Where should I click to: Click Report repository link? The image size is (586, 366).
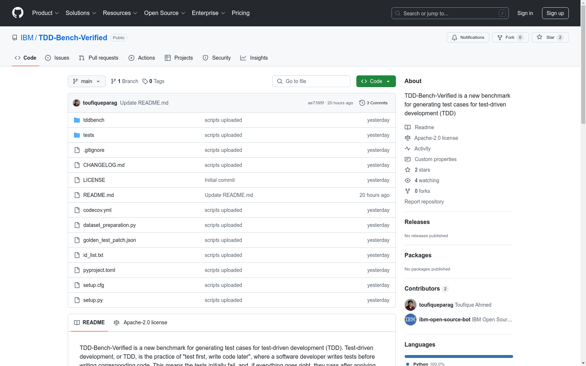coord(424,202)
